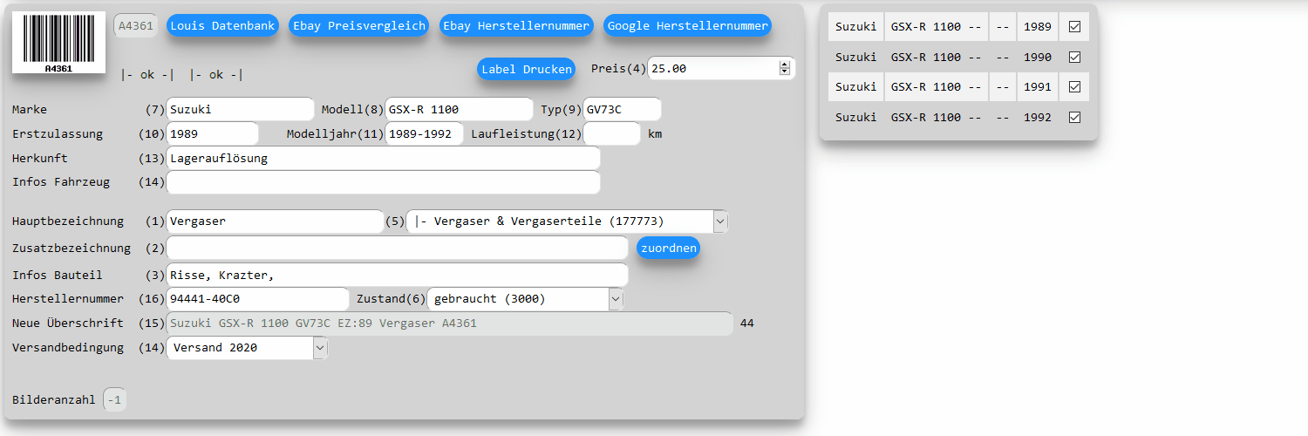The height and width of the screenshot is (436, 1308).
Task: Search Ebay Herstellernummer
Action: click(516, 25)
